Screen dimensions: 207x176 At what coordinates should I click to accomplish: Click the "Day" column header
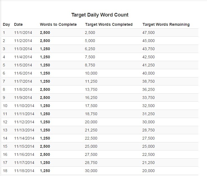tap(6, 24)
